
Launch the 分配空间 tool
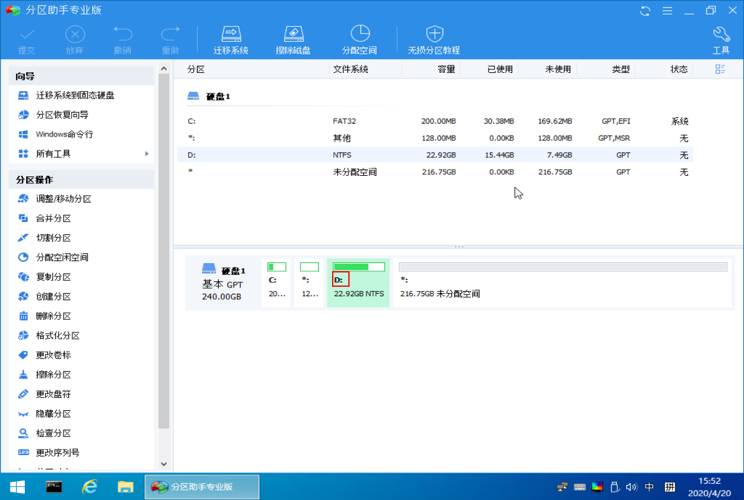tap(359, 40)
